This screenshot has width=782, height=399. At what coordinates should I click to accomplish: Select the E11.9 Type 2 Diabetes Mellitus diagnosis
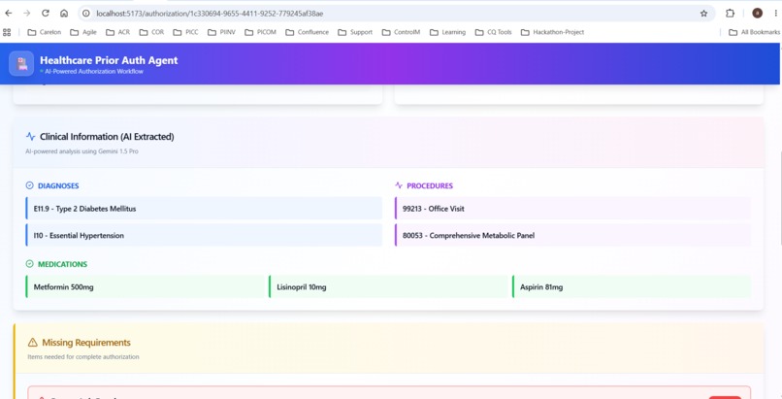pyautogui.click(x=204, y=209)
